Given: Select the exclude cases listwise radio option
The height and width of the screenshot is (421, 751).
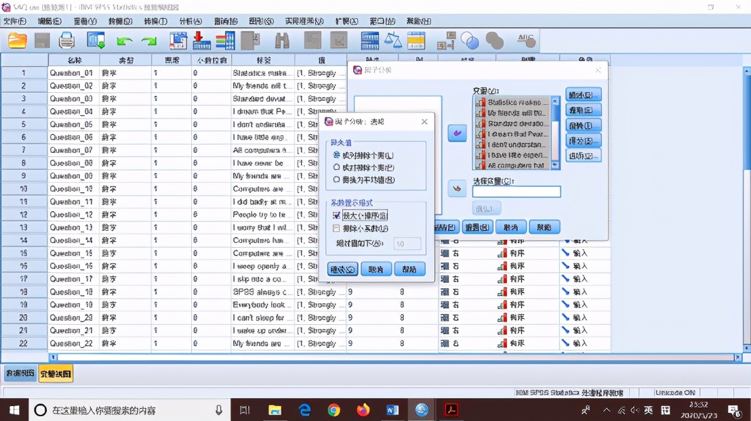Looking at the screenshot, I should coord(337,155).
